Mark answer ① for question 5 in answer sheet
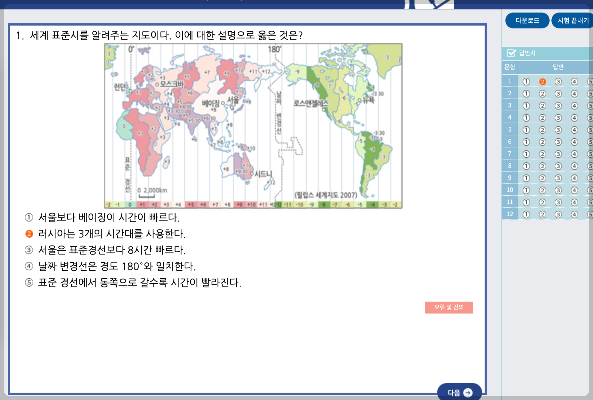Viewport: 593px width, 400px height. (526, 130)
